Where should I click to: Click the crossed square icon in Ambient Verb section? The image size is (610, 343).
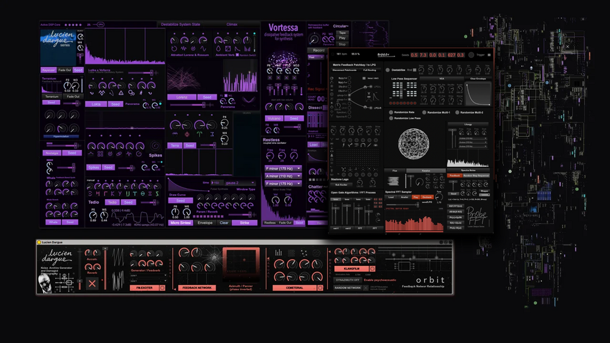point(228,49)
